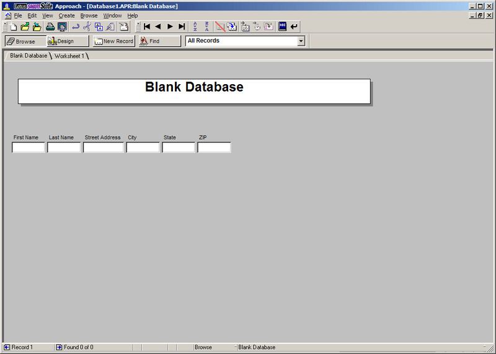The image size is (496, 354).
Task: Sort records in descending order
Action: [206, 27]
